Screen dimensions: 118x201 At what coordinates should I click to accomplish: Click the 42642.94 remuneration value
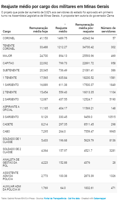tap(88, 38)
